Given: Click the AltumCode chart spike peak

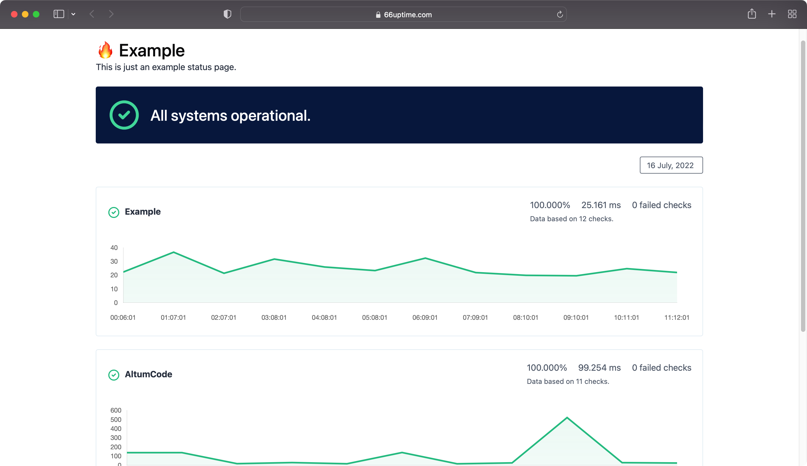Looking at the screenshot, I should [567, 418].
